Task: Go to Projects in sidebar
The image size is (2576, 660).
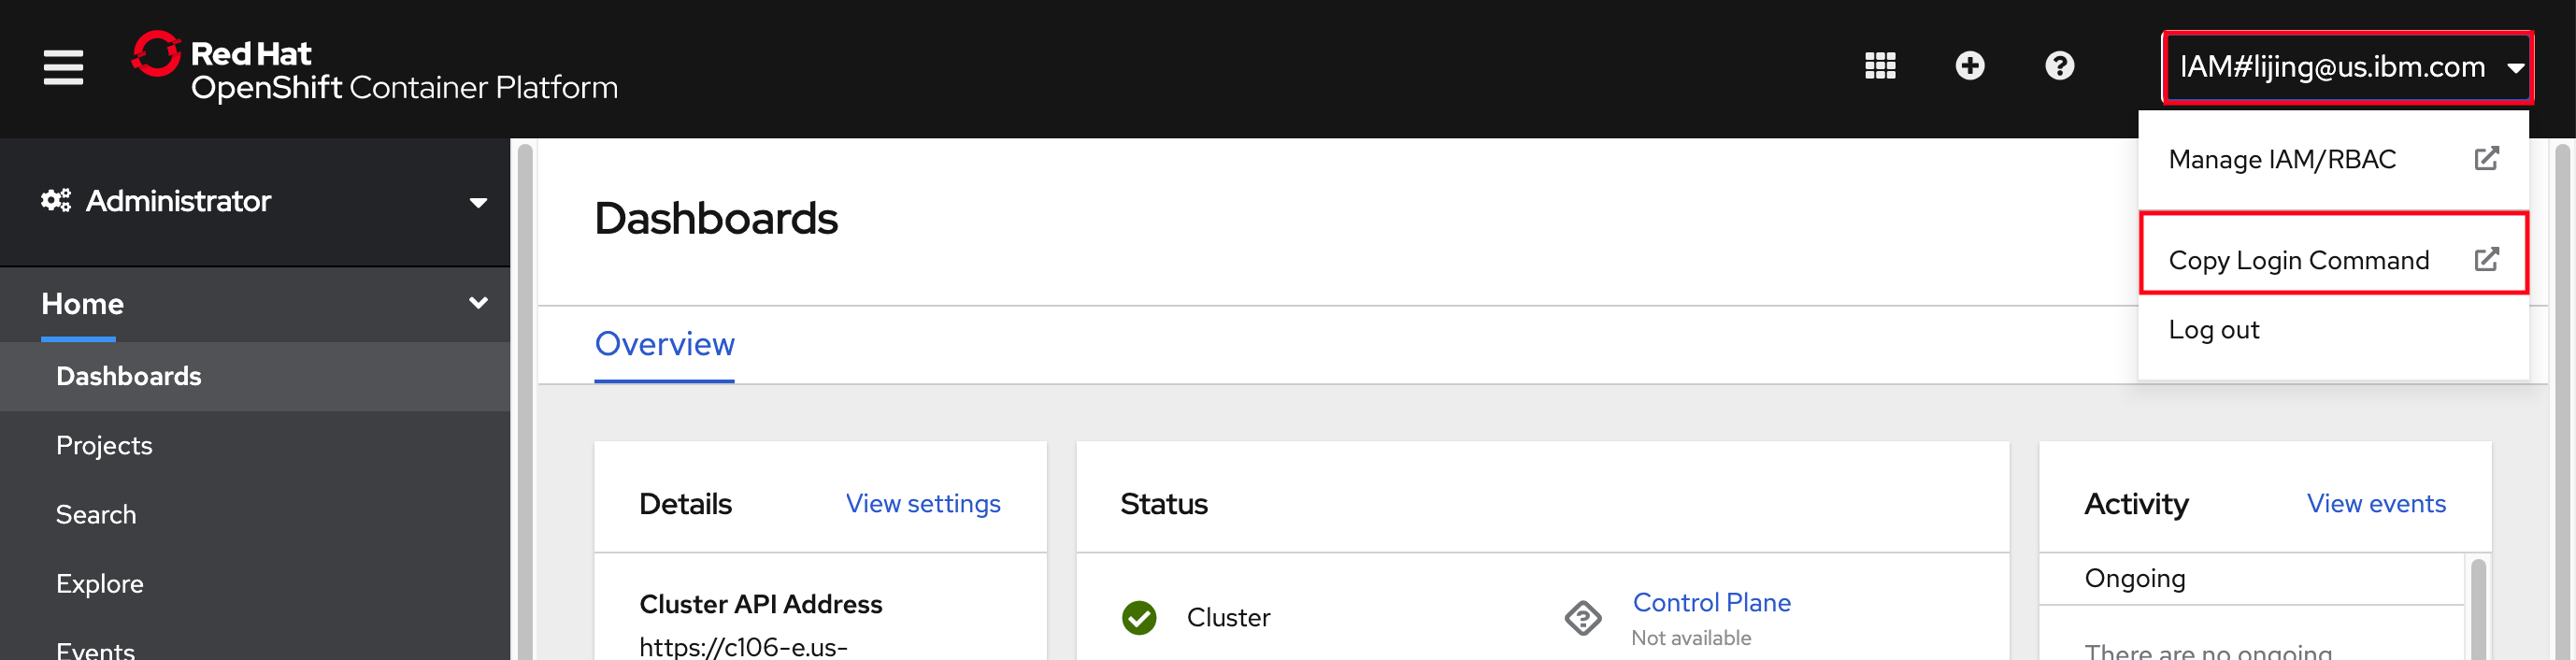Action: coord(104,445)
